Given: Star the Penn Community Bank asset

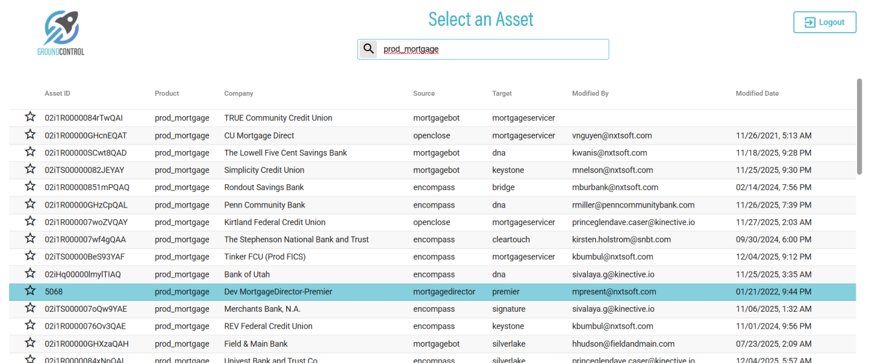Looking at the screenshot, I should (x=30, y=204).
